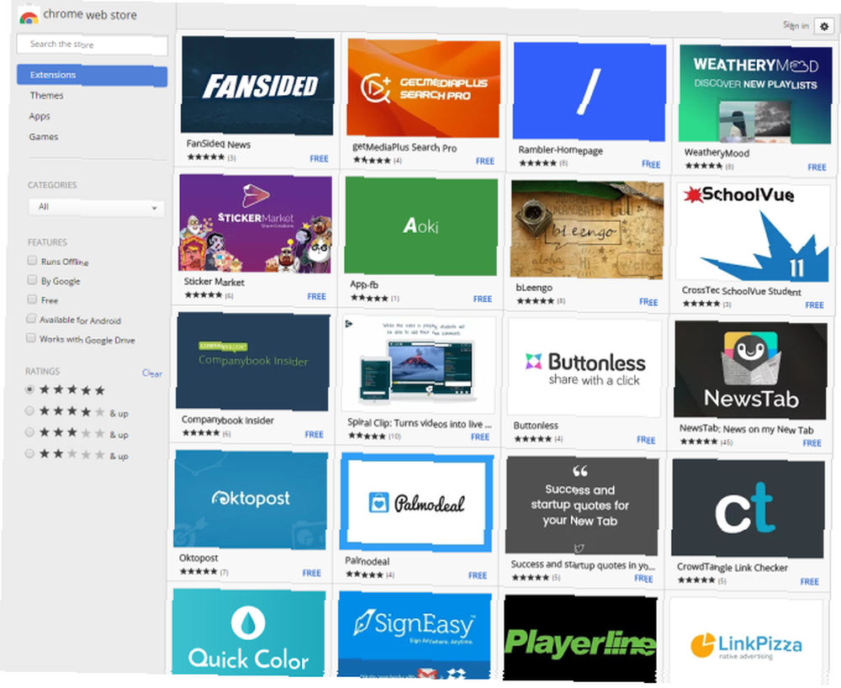Click FREE button for Buttonless

click(646, 440)
